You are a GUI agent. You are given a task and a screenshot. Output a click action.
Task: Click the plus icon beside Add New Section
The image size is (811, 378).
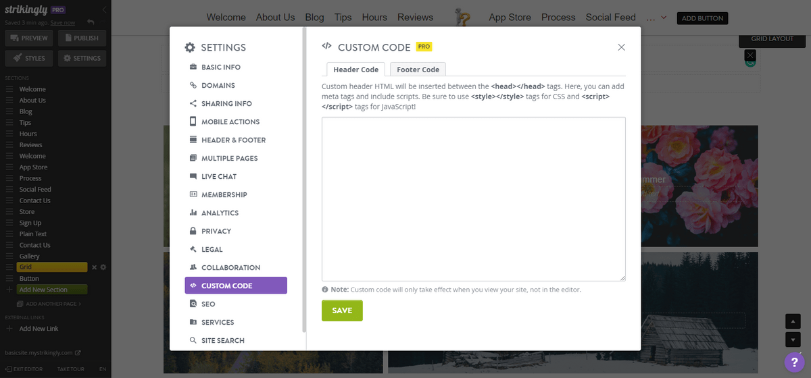pyautogui.click(x=9, y=290)
